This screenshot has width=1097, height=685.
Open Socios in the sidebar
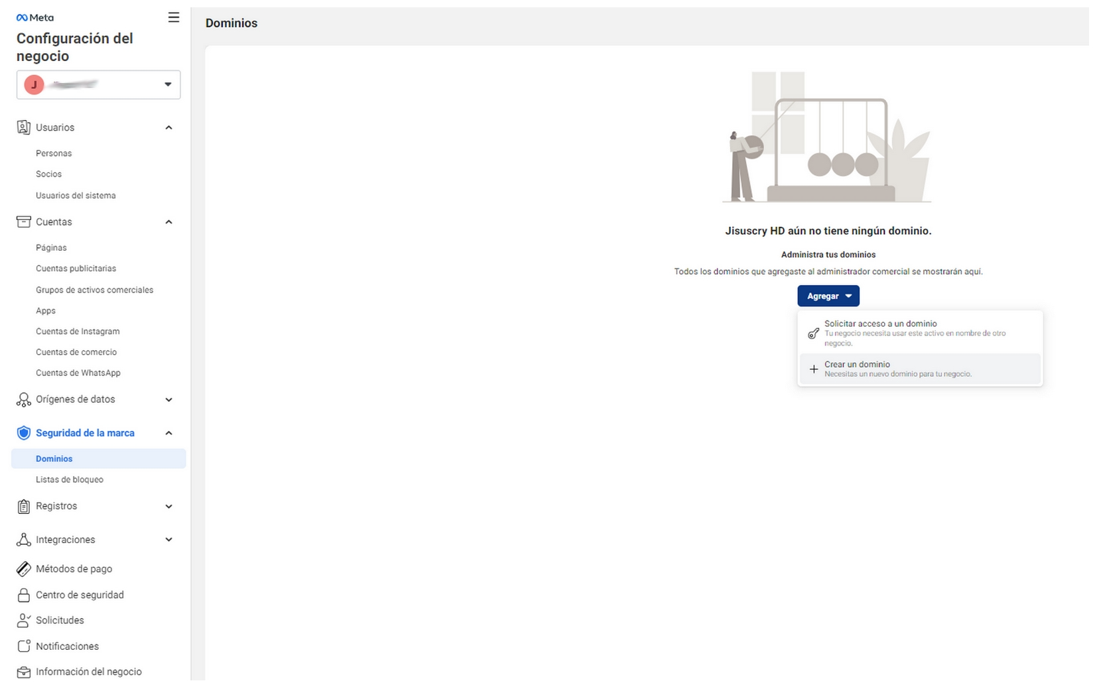[48, 174]
